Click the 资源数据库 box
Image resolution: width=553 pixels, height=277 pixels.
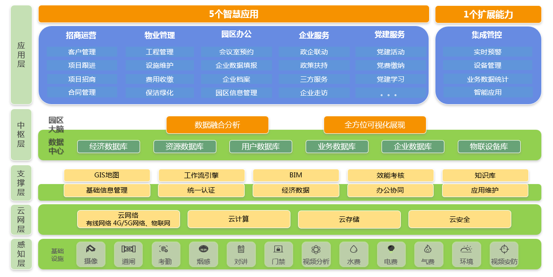click(185, 146)
